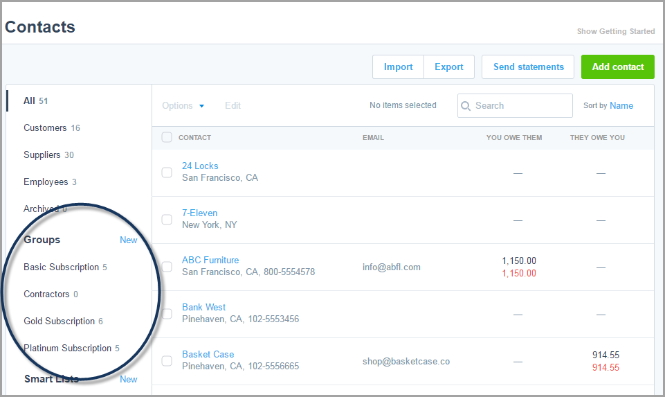Select the ABC Furniture checkbox
This screenshot has width=665, height=397.
tap(167, 267)
